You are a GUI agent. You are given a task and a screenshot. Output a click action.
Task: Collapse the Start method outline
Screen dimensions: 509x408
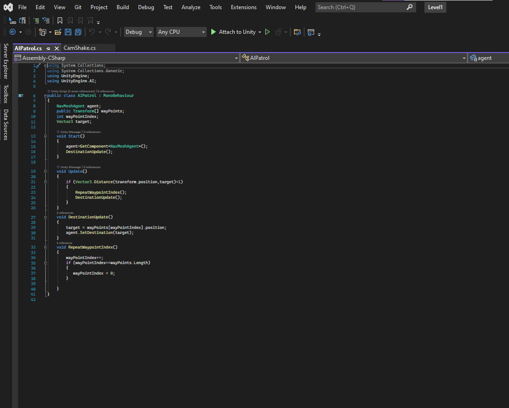[x=44, y=135]
